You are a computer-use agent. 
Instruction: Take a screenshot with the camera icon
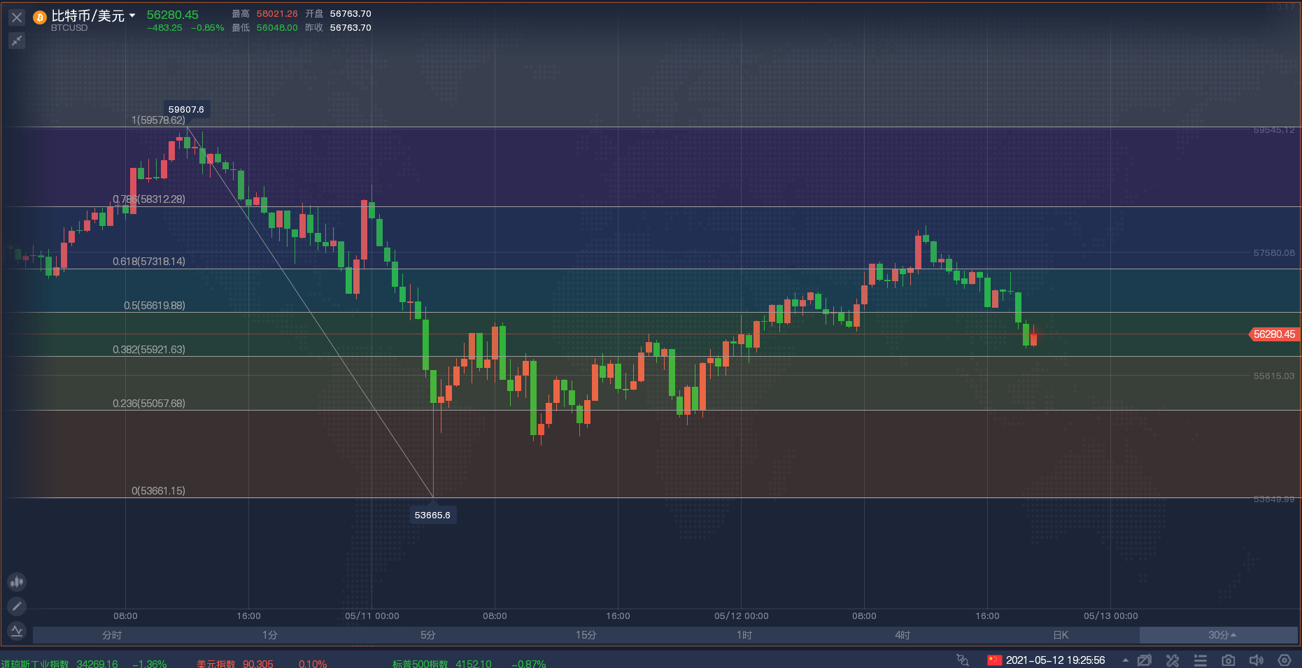click(1229, 660)
